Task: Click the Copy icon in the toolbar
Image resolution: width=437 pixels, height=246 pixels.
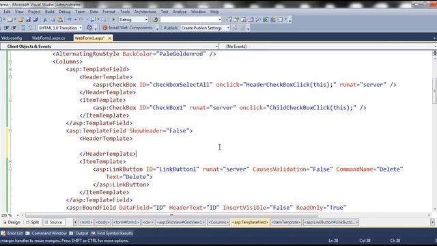Action: [52, 20]
